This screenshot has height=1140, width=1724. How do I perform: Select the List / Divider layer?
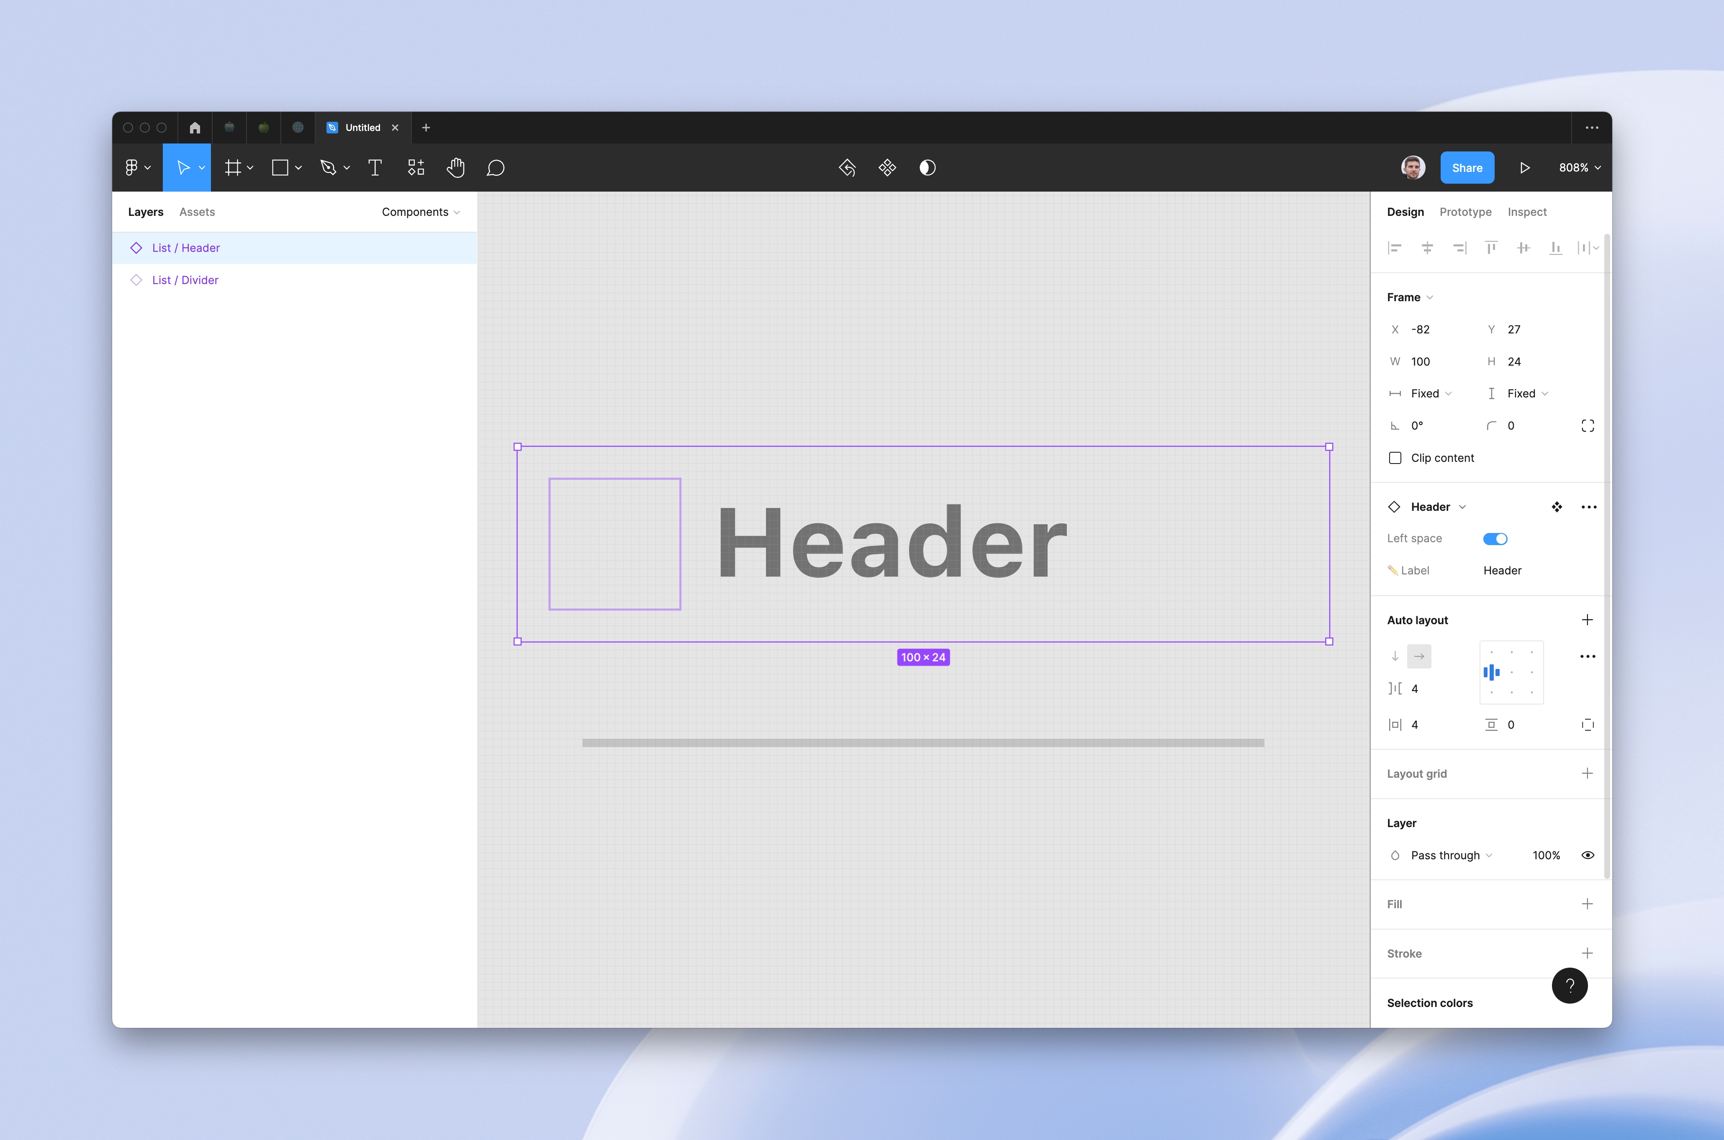pyautogui.click(x=185, y=281)
